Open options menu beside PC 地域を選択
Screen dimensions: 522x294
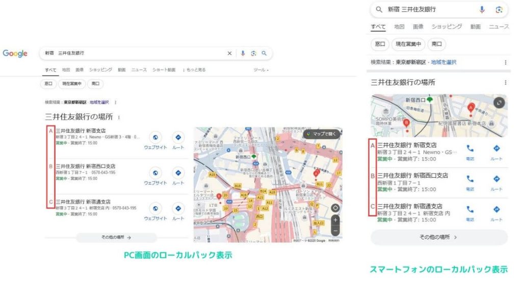pos(116,102)
